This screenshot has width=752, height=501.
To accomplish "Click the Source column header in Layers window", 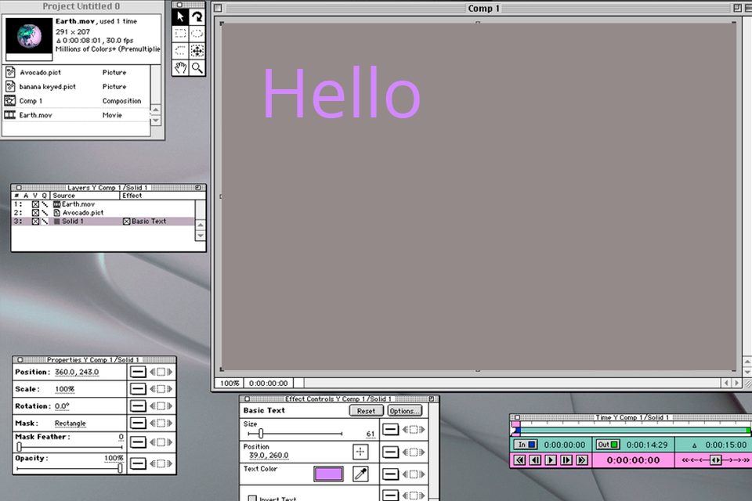I will click(64, 196).
